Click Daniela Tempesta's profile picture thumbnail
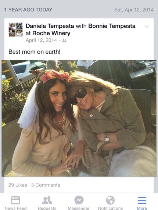 pos(16,29)
